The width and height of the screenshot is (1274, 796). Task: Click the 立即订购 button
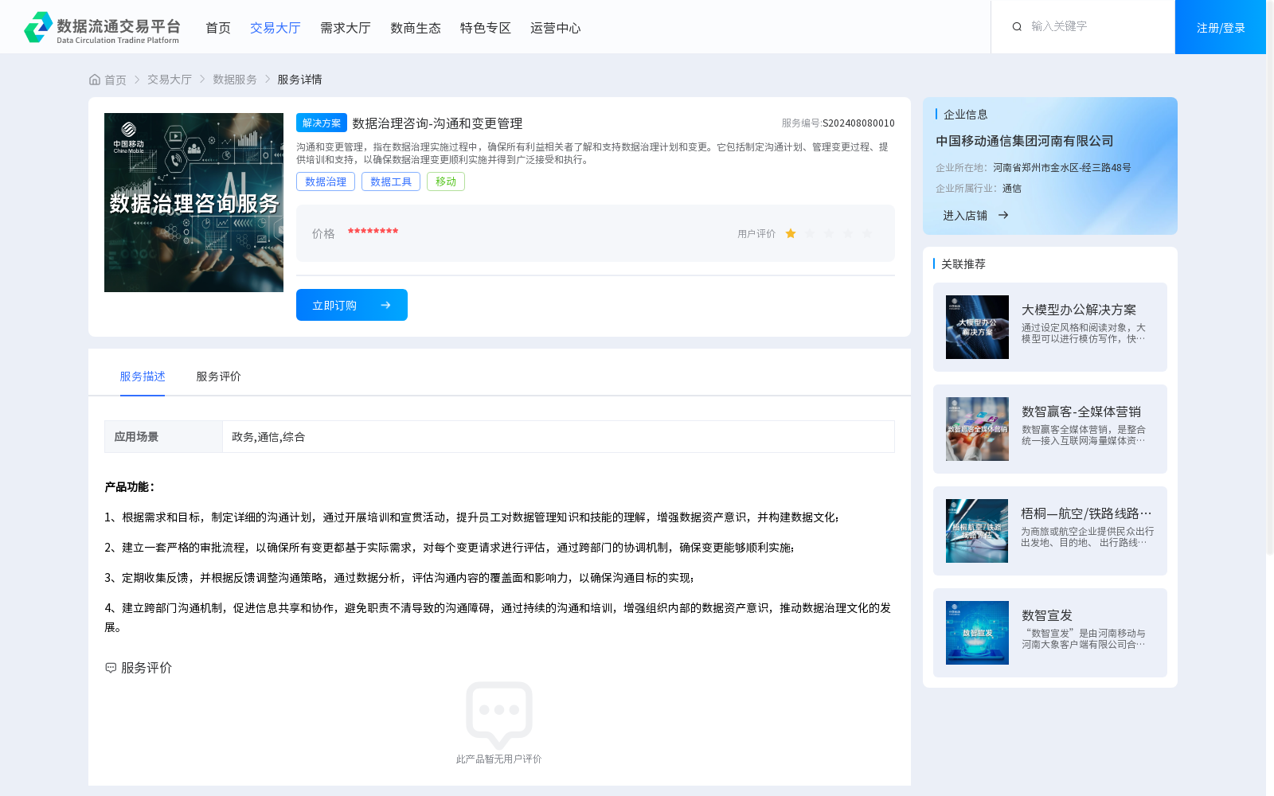[x=352, y=305]
